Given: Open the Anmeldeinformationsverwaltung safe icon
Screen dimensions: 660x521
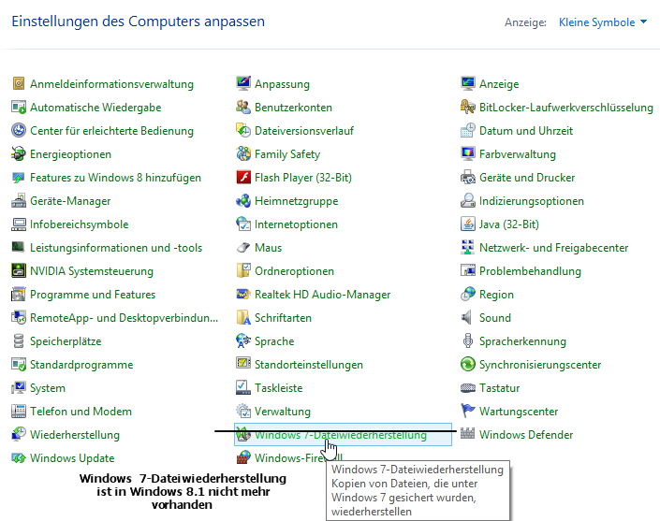Looking at the screenshot, I should 19,83.
